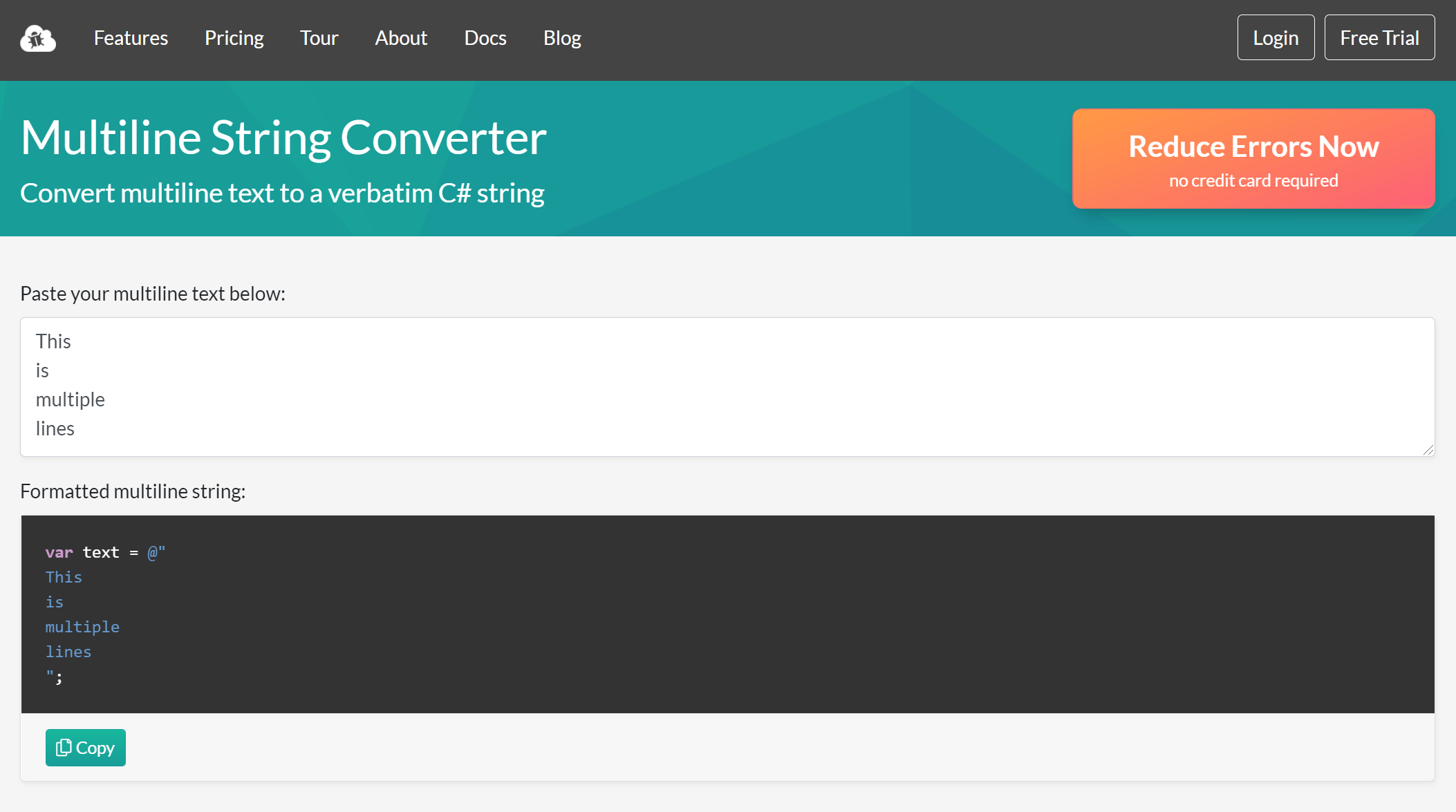Viewport: 1456px width, 812px height.
Task: Click the 'var' keyword in the code output
Action: 58,552
